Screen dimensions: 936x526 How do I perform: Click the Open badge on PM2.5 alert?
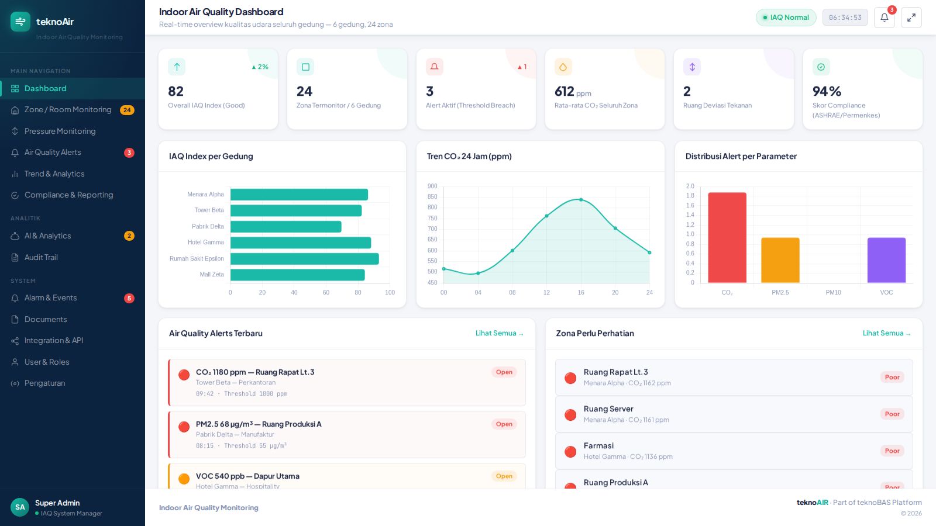pyautogui.click(x=504, y=424)
